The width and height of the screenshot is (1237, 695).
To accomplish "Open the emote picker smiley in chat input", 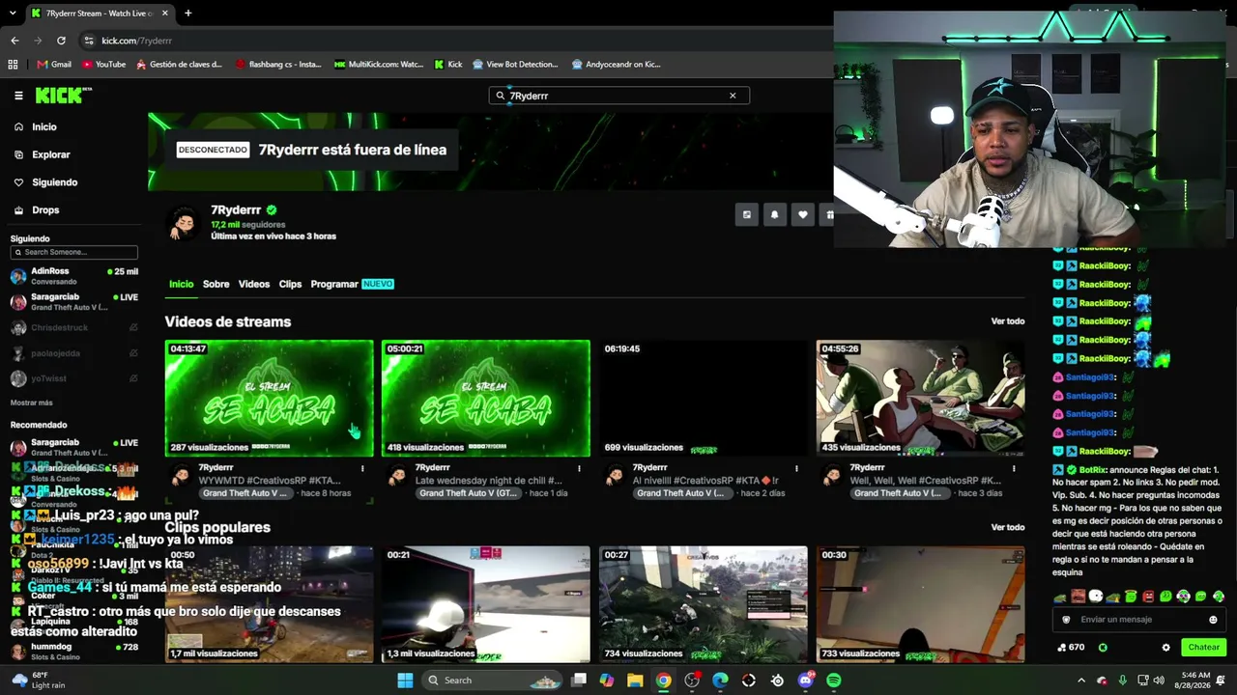I will [x=1213, y=620].
